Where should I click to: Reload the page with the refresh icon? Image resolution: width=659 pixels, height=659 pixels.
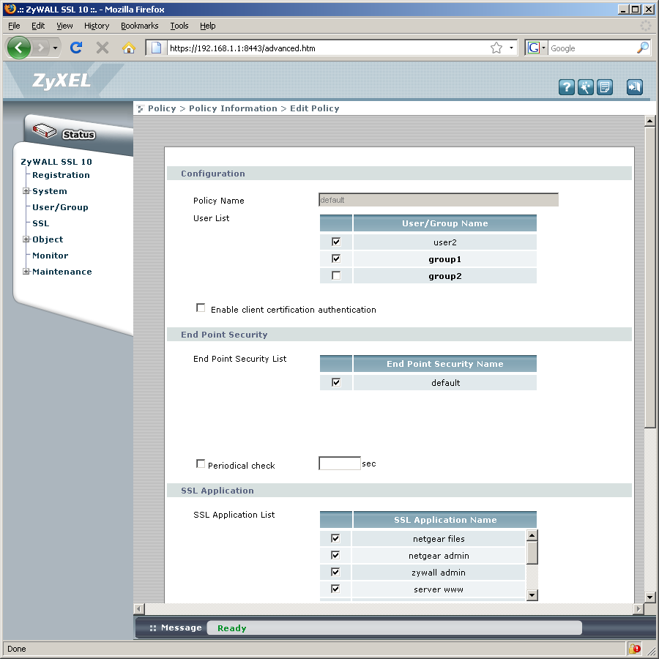[76, 48]
